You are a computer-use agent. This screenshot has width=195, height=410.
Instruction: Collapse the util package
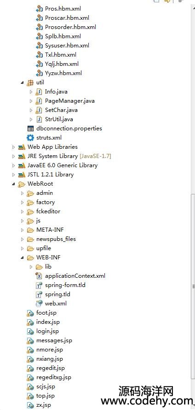(23, 82)
